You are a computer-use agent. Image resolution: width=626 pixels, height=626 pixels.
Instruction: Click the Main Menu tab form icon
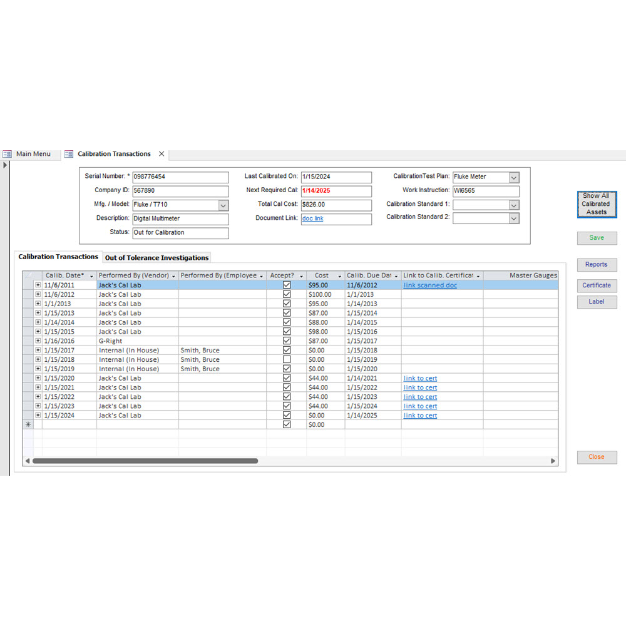[x=8, y=153]
